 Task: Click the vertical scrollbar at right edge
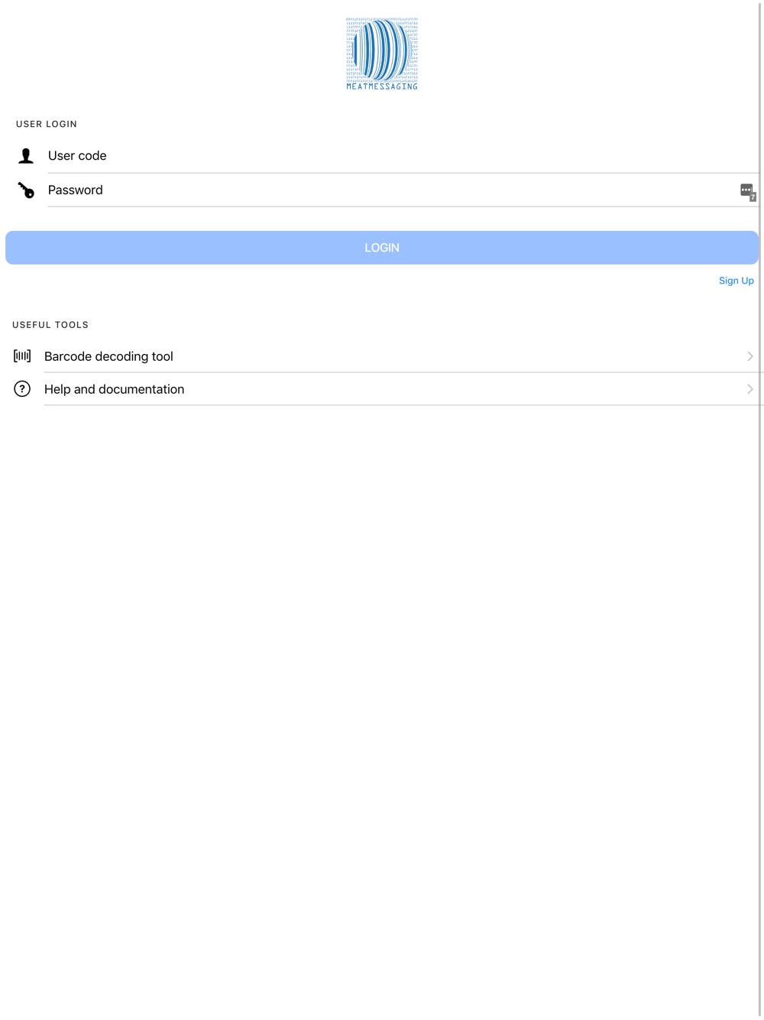(760, 510)
